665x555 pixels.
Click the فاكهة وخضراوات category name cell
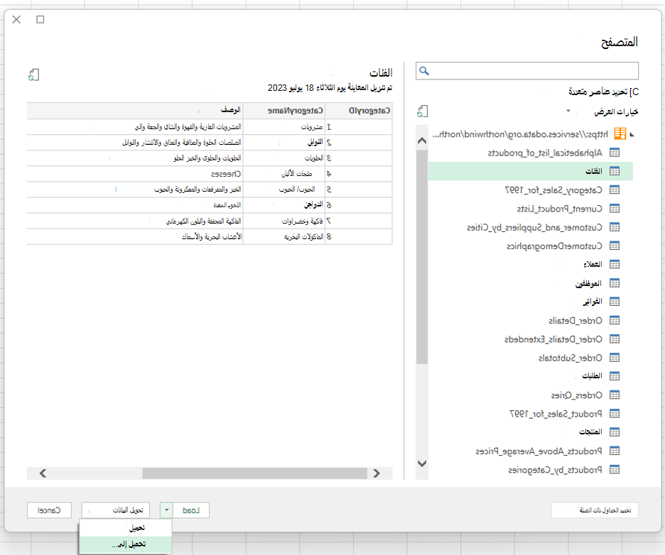point(283,221)
